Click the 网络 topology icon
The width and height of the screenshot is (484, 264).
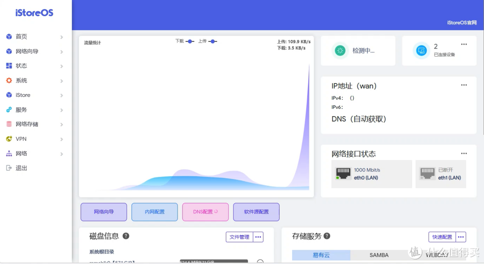pyautogui.click(x=9, y=153)
